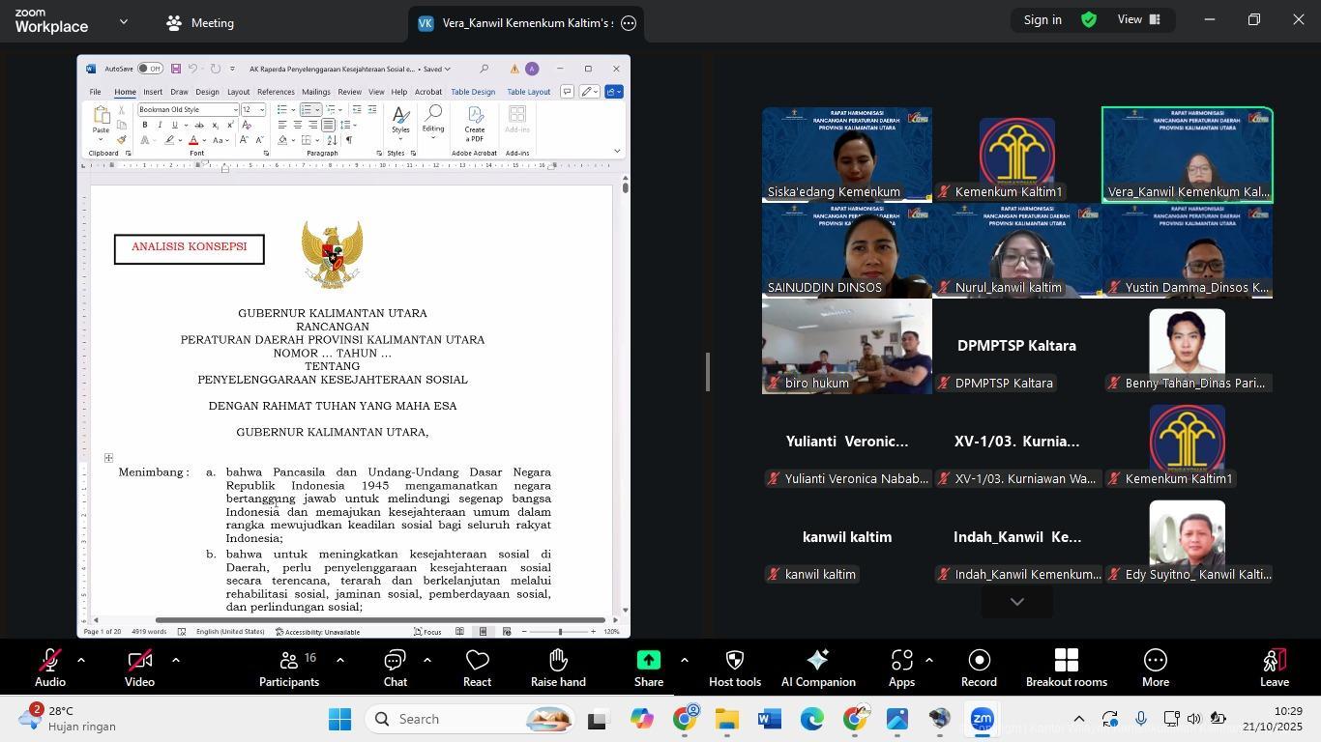Screen dimensions: 1321x742
Task: Toggle AutoSave switch in Word
Action: (150, 69)
